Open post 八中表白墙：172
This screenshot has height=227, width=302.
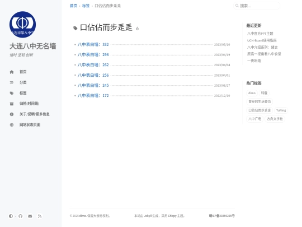click(93, 95)
